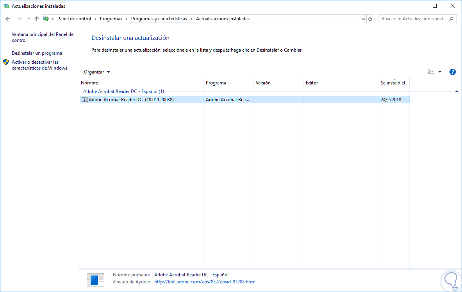The height and width of the screenshot is (292, 462).
Task: Click the shield icon beside Windows features option
Action: [x=5, y=62]
